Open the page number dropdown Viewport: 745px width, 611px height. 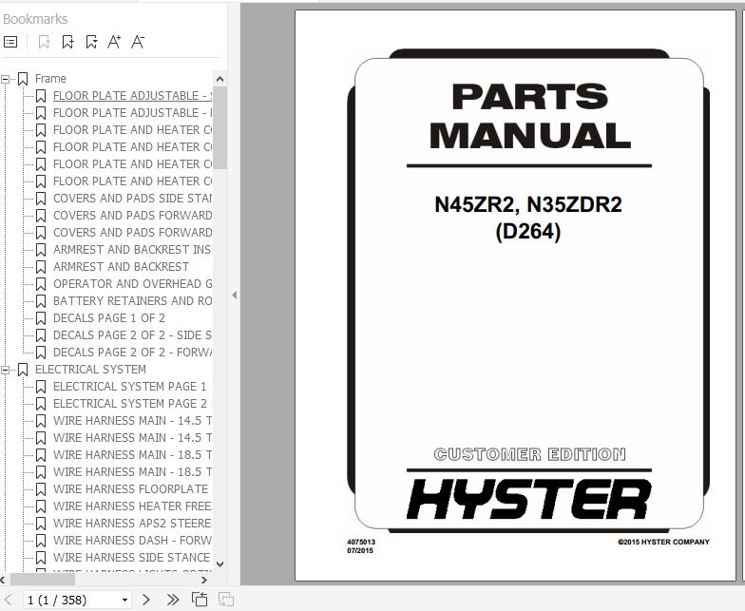click(124, 601)
